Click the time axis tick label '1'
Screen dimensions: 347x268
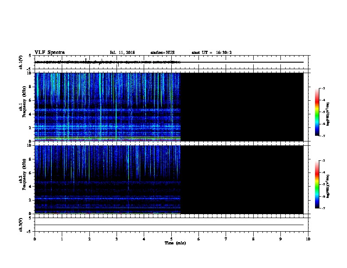coord(62,239)
